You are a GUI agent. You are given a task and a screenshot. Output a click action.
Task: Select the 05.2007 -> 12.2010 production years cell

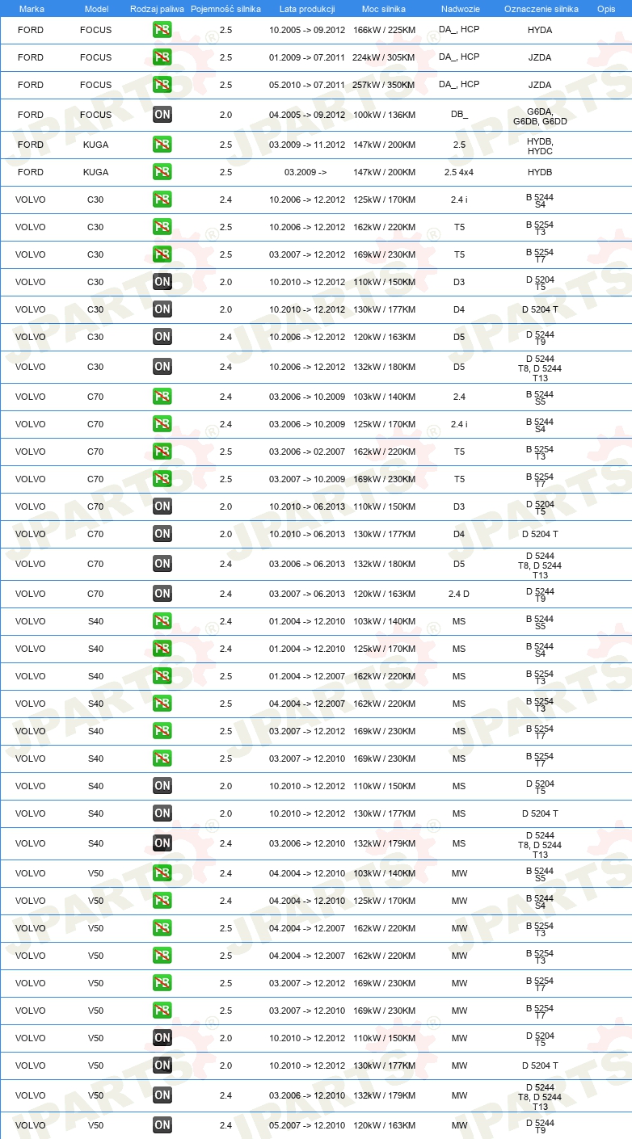(307, 1125)
